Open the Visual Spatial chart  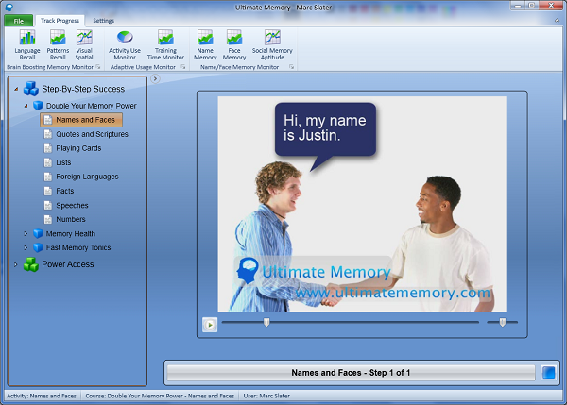[84, 44]
